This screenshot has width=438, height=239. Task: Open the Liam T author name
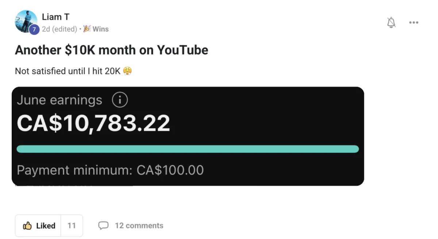pos(55,17)
